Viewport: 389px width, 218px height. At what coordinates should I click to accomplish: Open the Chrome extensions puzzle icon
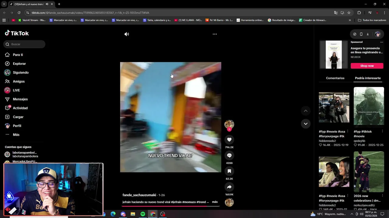click(x=359, y=13)
